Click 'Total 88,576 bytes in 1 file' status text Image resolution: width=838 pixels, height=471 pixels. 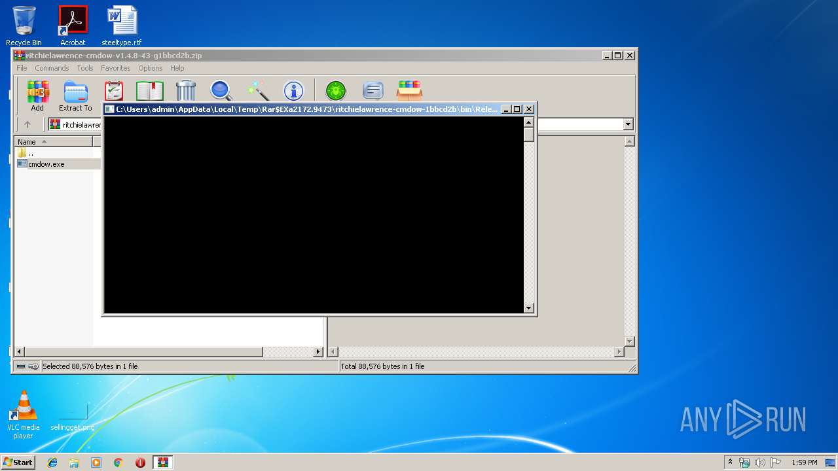382,366
